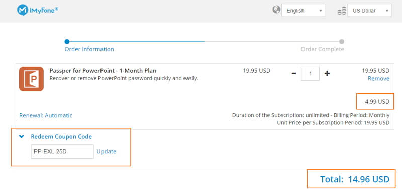Focus the coupon code input field
402x193 pixels.
coord(62,151)
